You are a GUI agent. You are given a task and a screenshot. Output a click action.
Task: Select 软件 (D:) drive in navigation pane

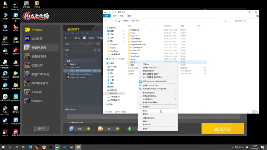(x=113, y=93)
